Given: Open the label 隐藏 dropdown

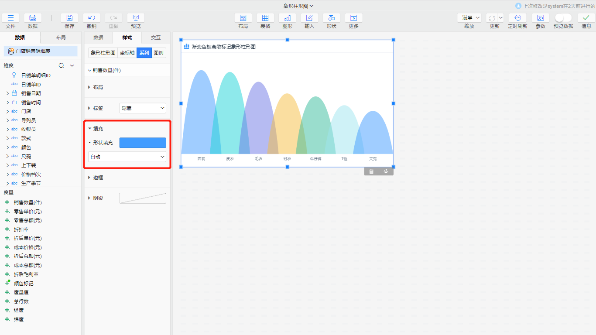Looking at the screenshot, I should click(143, 108).
